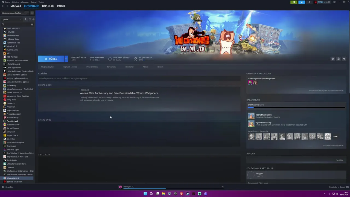Toggle the ready-to-play filter icon
Image resolution: width=350 pixels, height=197 pixels.
33,19
